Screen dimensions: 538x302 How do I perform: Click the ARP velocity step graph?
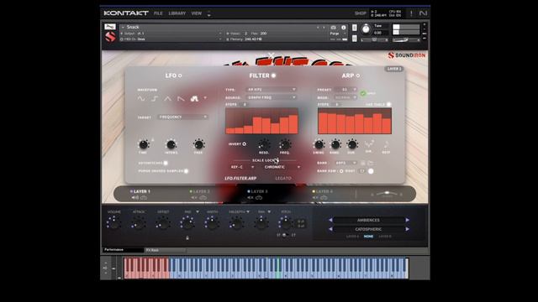tap(355, 121)
